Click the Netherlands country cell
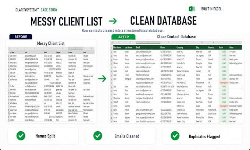 click(x=212, y=110)
